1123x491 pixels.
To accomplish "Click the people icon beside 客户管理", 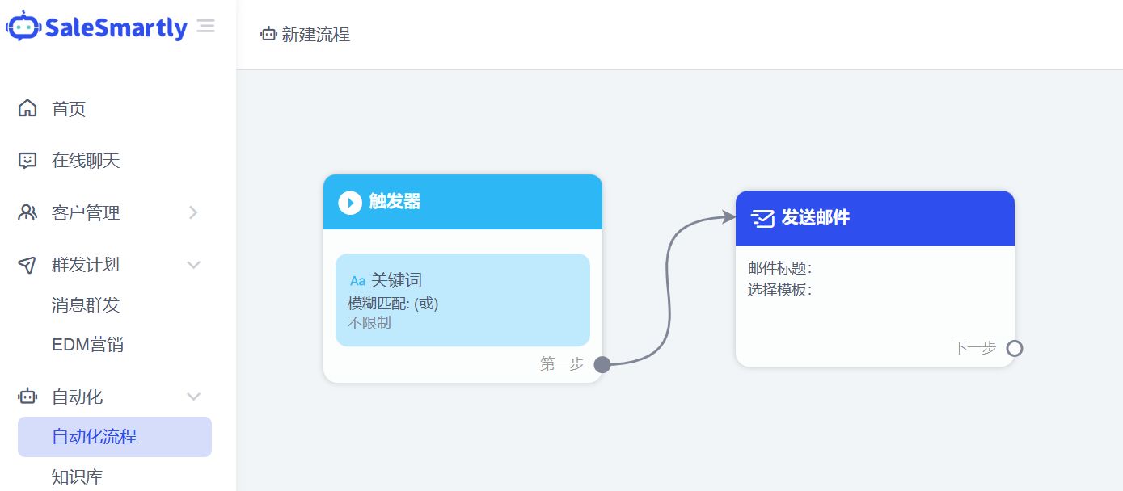I will click(27, 212).
